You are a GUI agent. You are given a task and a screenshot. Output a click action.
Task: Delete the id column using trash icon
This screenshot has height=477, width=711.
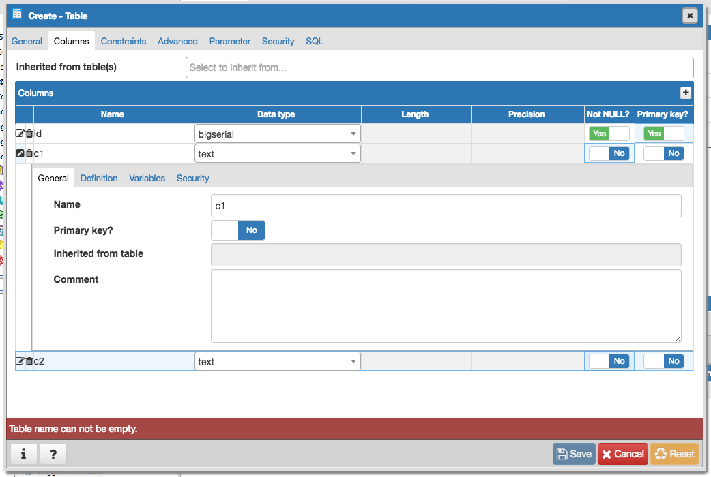point(29,134)
